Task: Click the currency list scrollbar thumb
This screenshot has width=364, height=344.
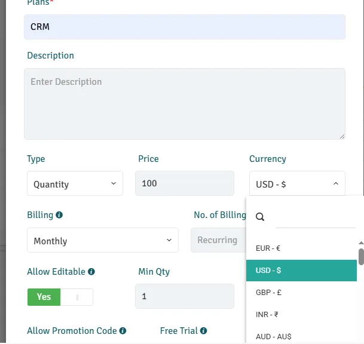Action: pyautogui.click(x=361, y=257)
